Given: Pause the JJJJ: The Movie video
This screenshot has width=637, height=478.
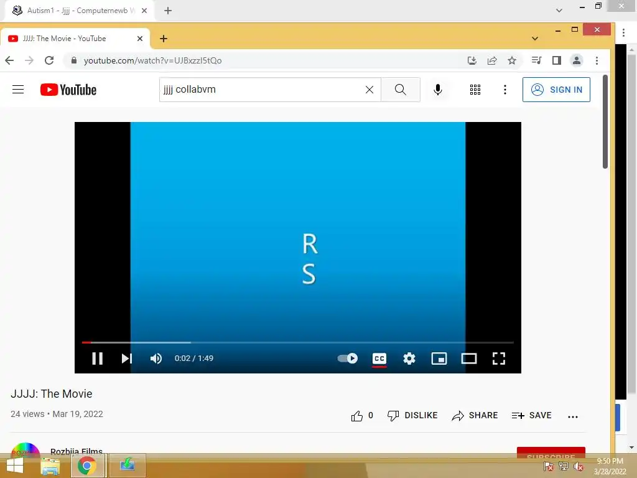Looking at the screenshot, I should click(x=97, y=358).
